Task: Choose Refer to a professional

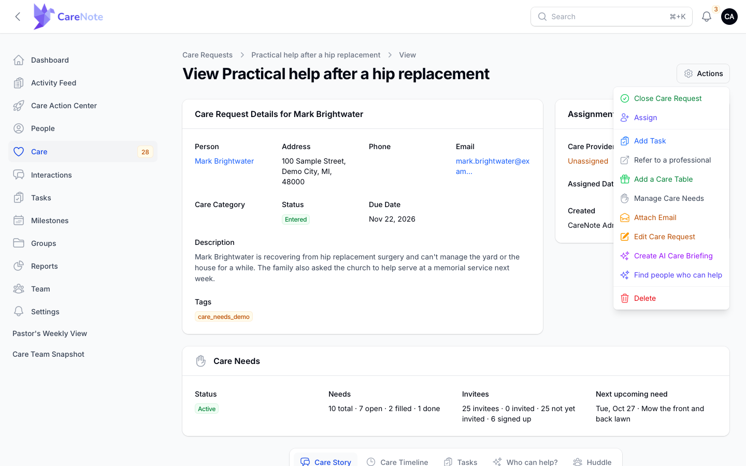Action: coord(671,160)
